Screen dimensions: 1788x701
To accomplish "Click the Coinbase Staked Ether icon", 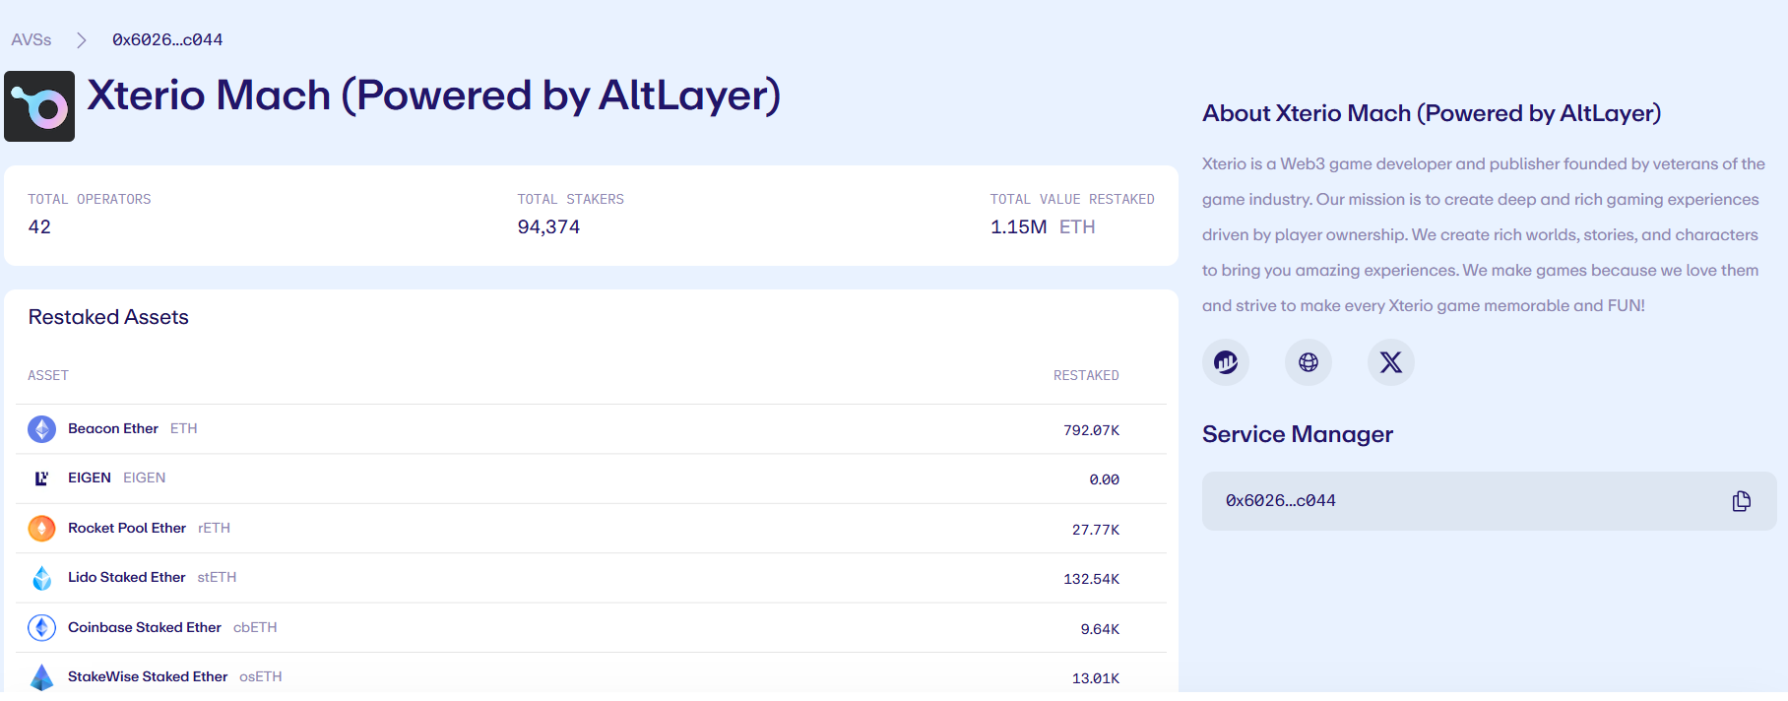I will coord(41,628).
